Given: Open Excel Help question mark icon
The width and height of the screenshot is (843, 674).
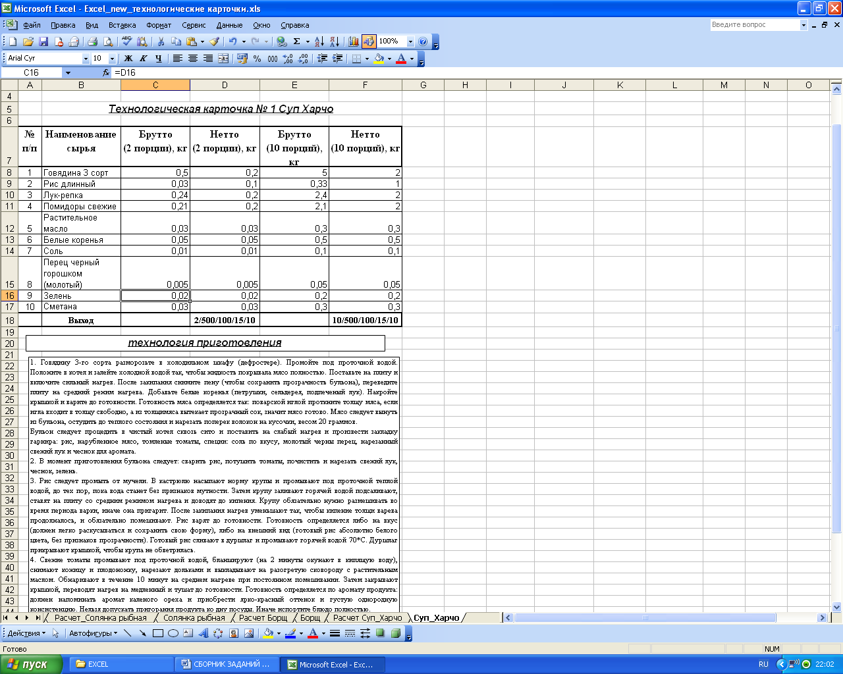Looking at the screenshot, I should (x=423, y=41).
